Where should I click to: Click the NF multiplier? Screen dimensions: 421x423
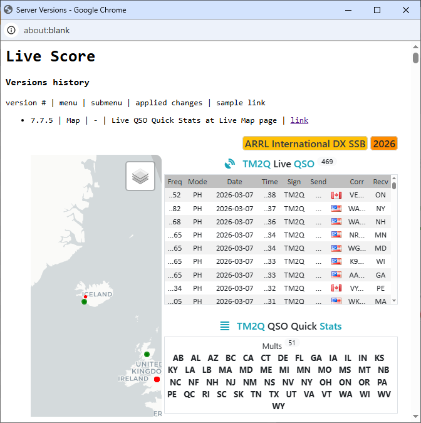(194, 382)
